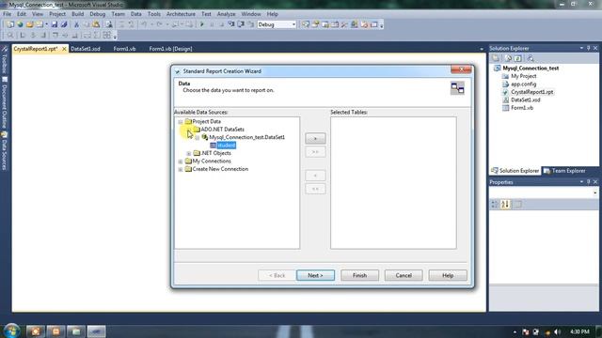Open the Build menu

(x=77, y=14)
